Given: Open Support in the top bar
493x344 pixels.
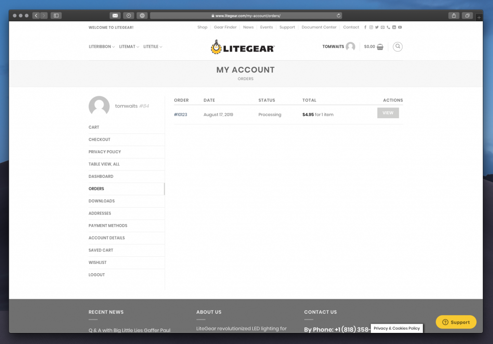Looking at the screenshot, I should point(287,27).
